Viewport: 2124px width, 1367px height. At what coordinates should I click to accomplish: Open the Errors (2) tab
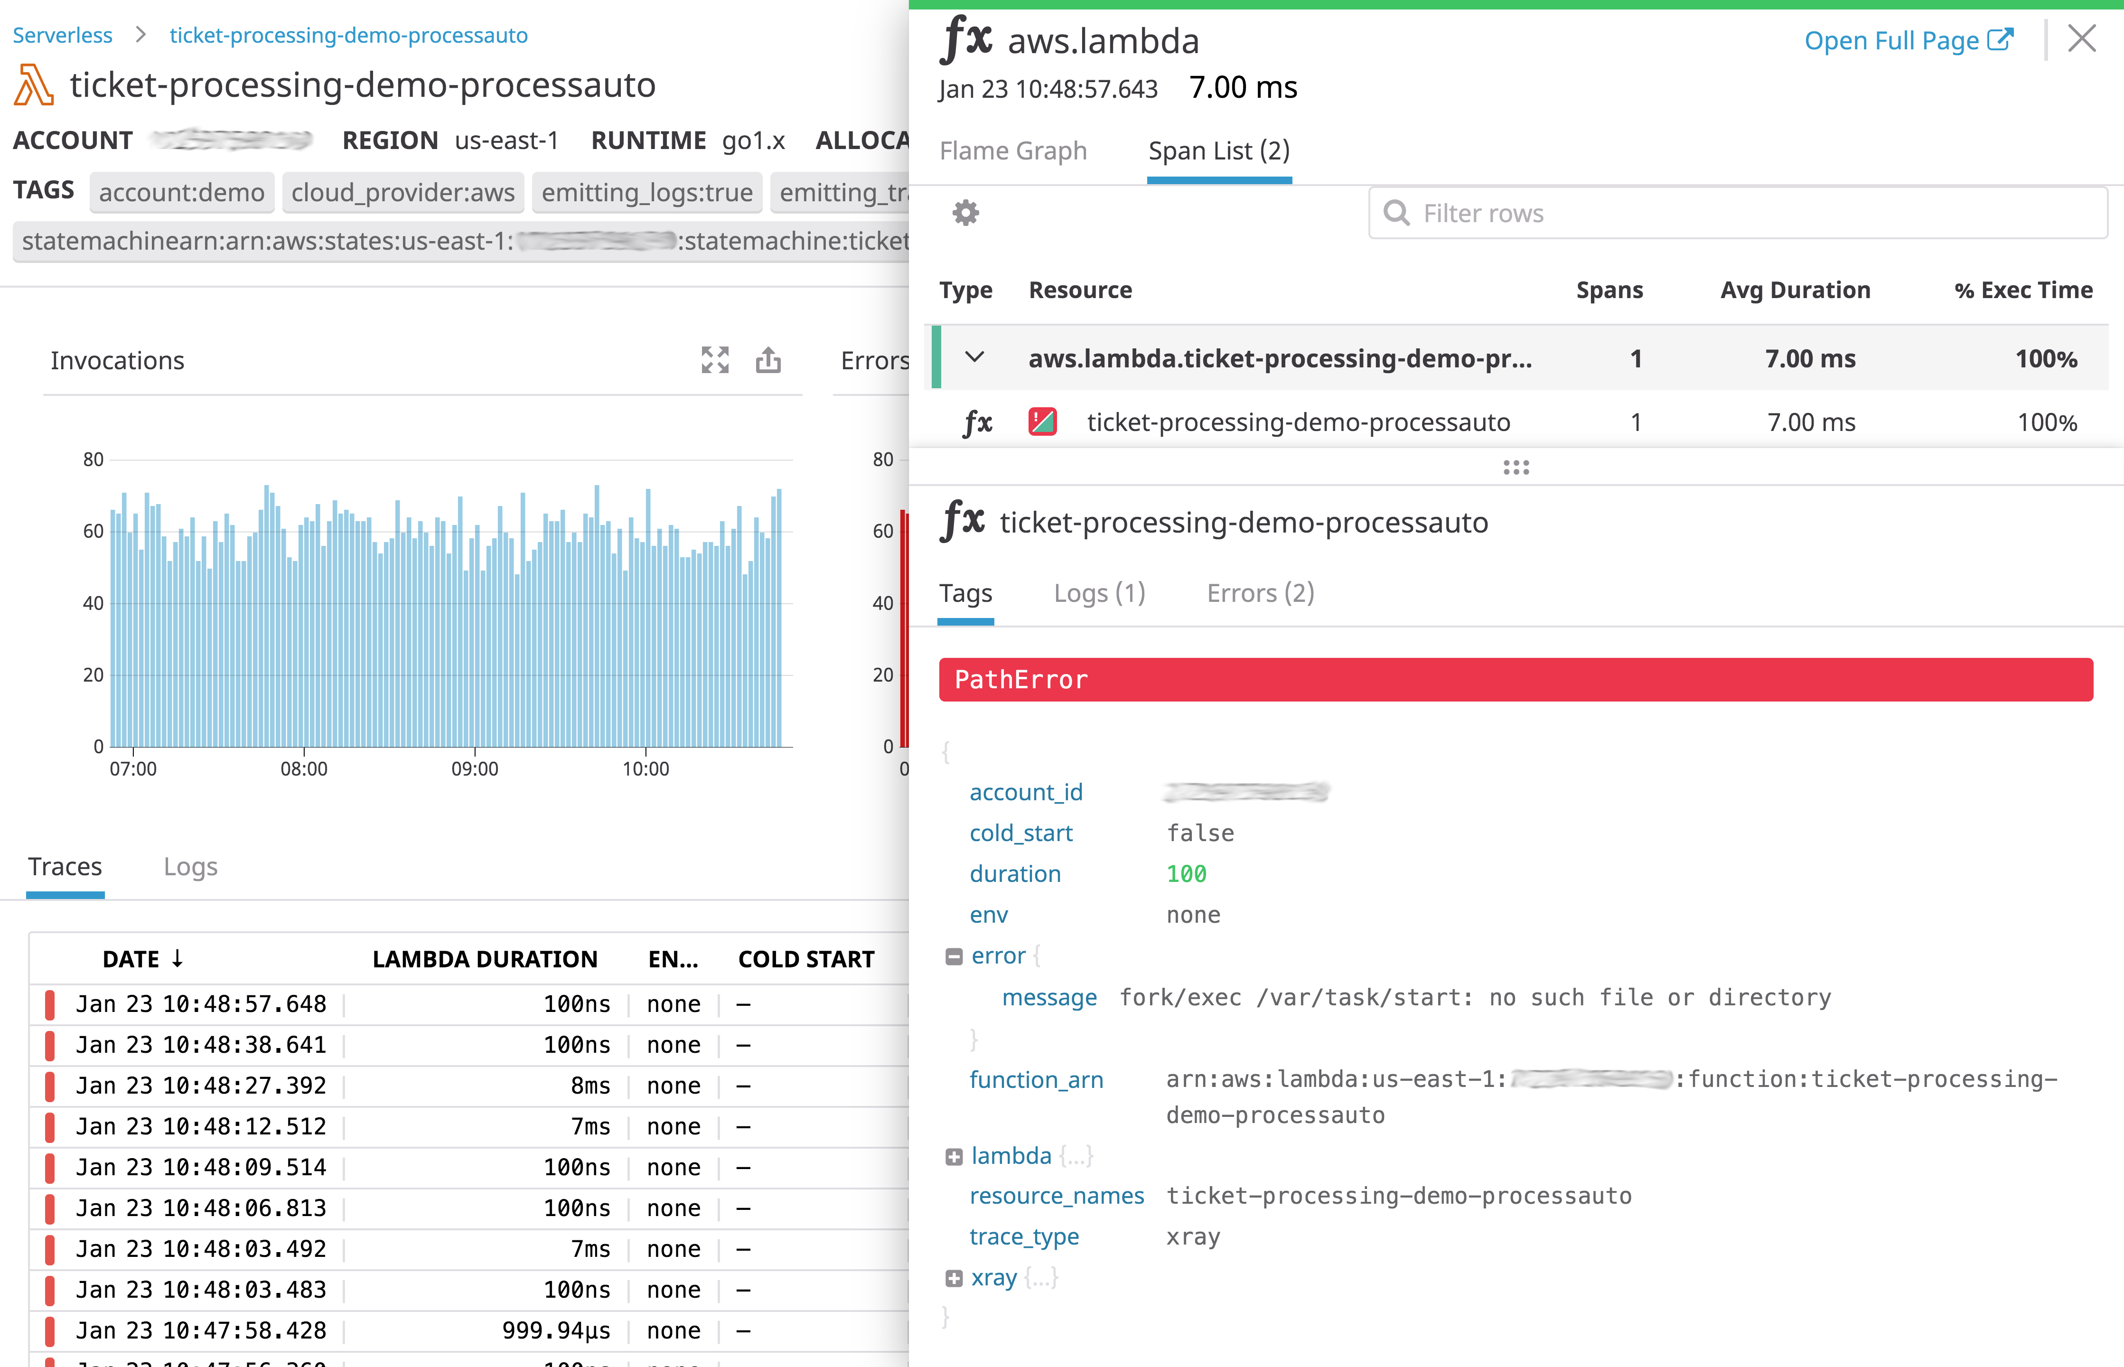pyautogui.click(x=1260, y=592)
